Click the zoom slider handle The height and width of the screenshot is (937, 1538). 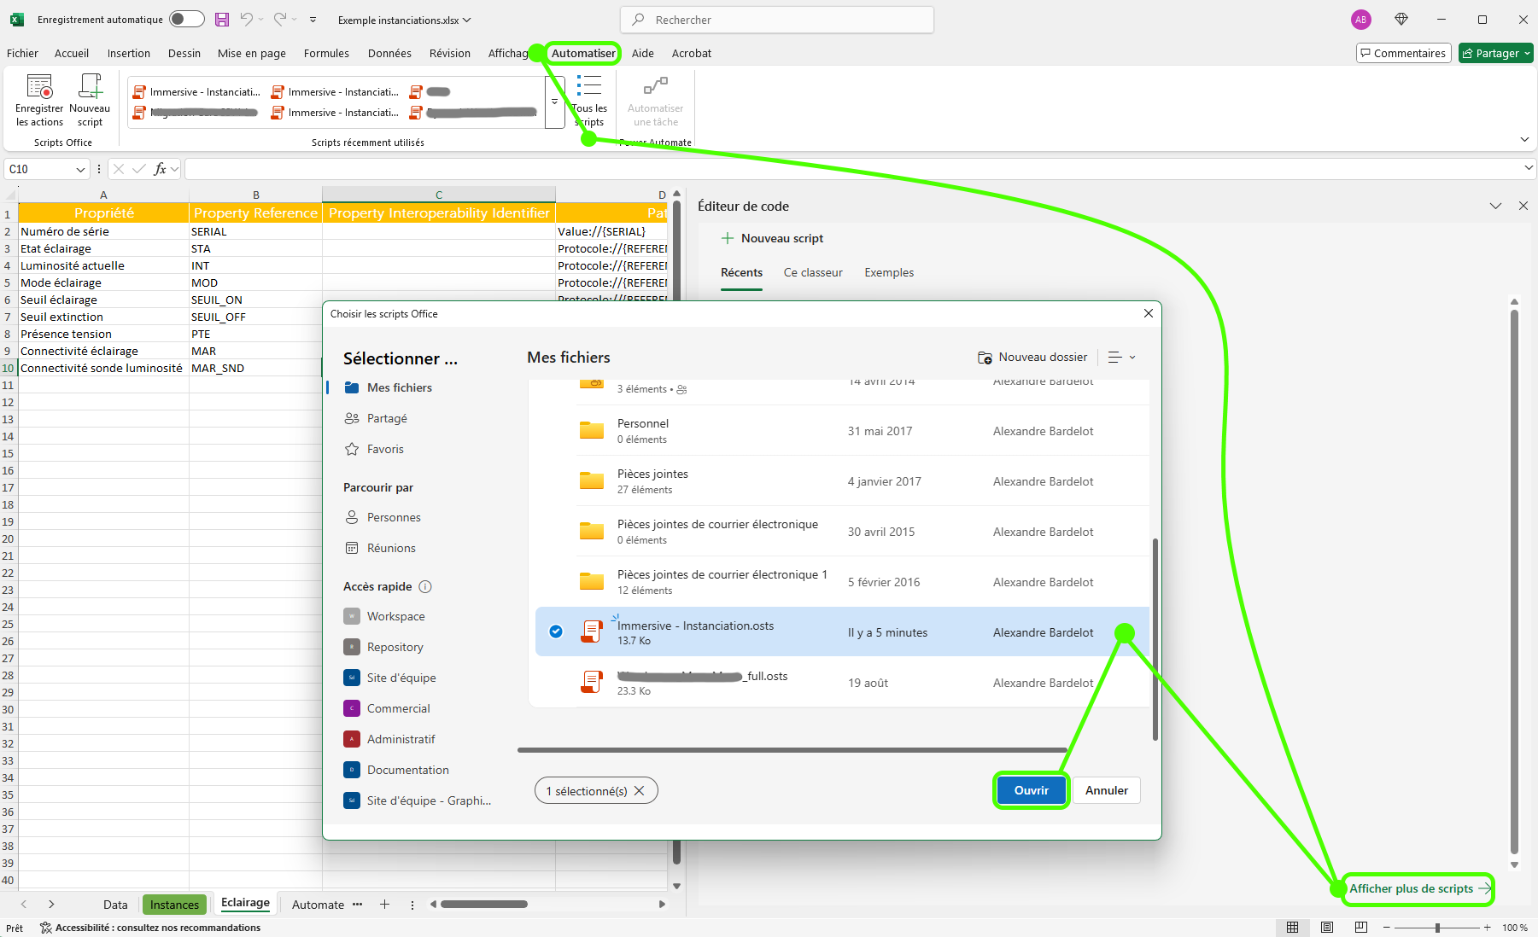[x=1437, y=928]
